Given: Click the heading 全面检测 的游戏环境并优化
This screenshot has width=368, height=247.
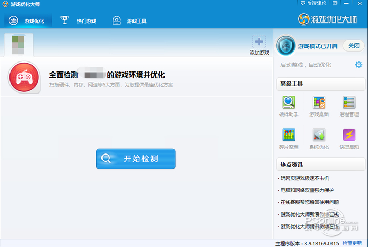Looking at the screenshot, I should [107, 75].
